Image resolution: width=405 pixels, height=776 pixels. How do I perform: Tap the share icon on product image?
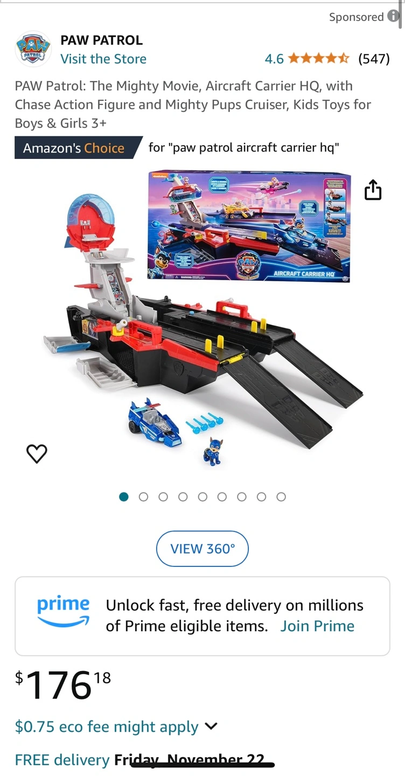click(x=373, y=190)
